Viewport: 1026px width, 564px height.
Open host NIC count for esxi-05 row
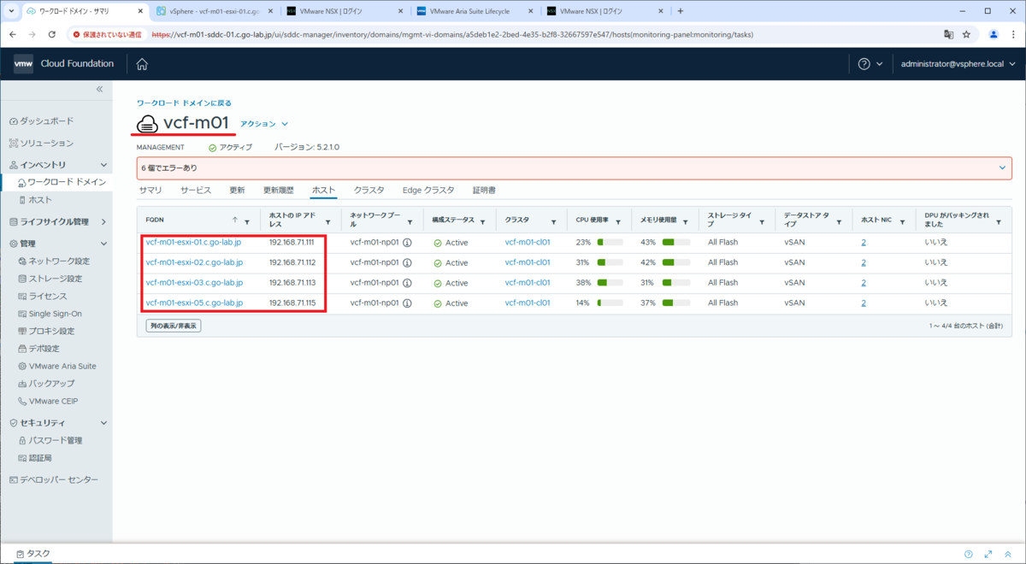click(x=864, y=303)
